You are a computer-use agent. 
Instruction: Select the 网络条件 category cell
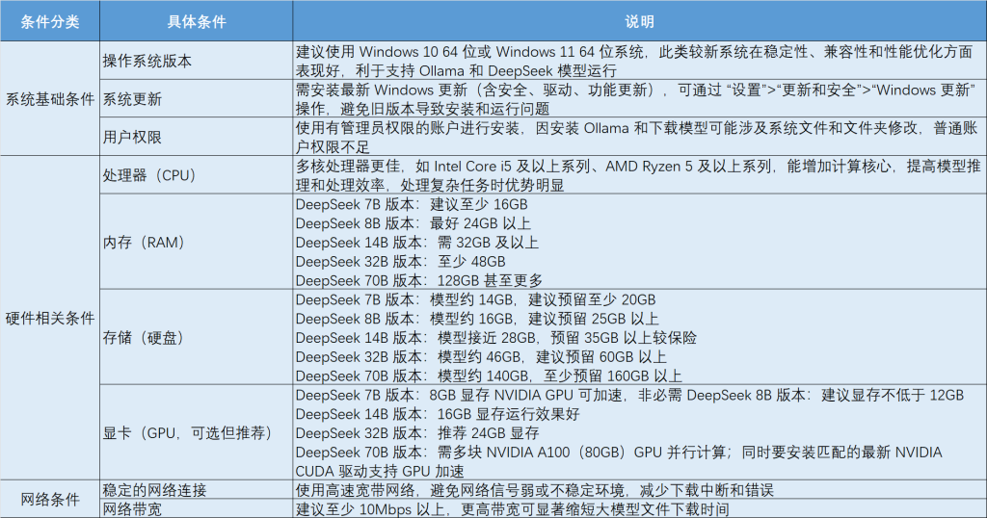click(49, 499)
